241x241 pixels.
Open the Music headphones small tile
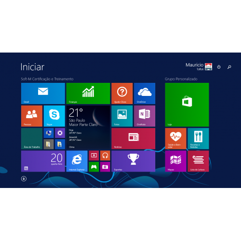[105, 156]
